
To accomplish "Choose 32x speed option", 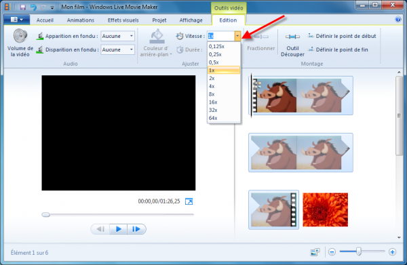I will pos(224,110).
